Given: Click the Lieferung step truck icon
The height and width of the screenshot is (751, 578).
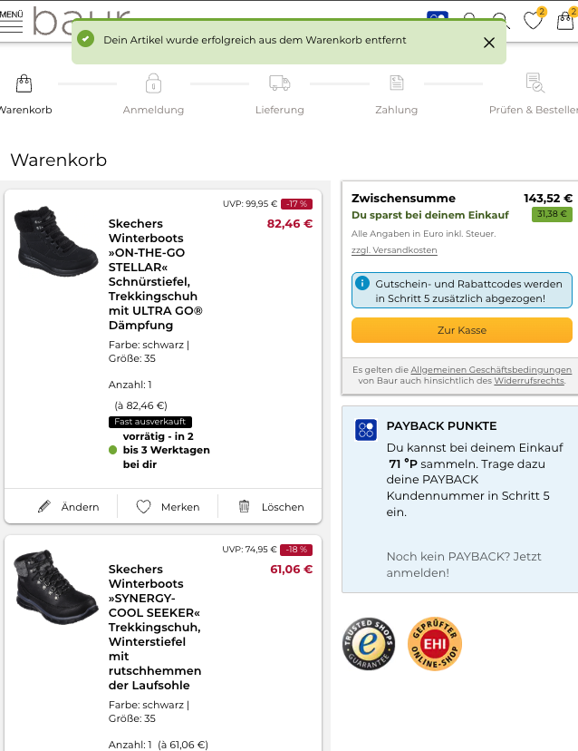Looking at the screenshot, I should tap(279, 83).
